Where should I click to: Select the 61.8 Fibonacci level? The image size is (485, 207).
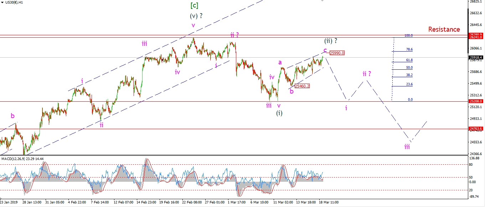tap(409, 60)
